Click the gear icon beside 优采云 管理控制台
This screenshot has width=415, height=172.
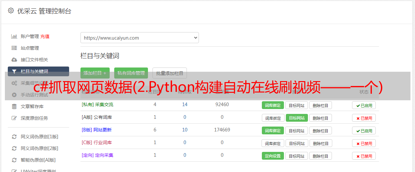tap(11, 11)
